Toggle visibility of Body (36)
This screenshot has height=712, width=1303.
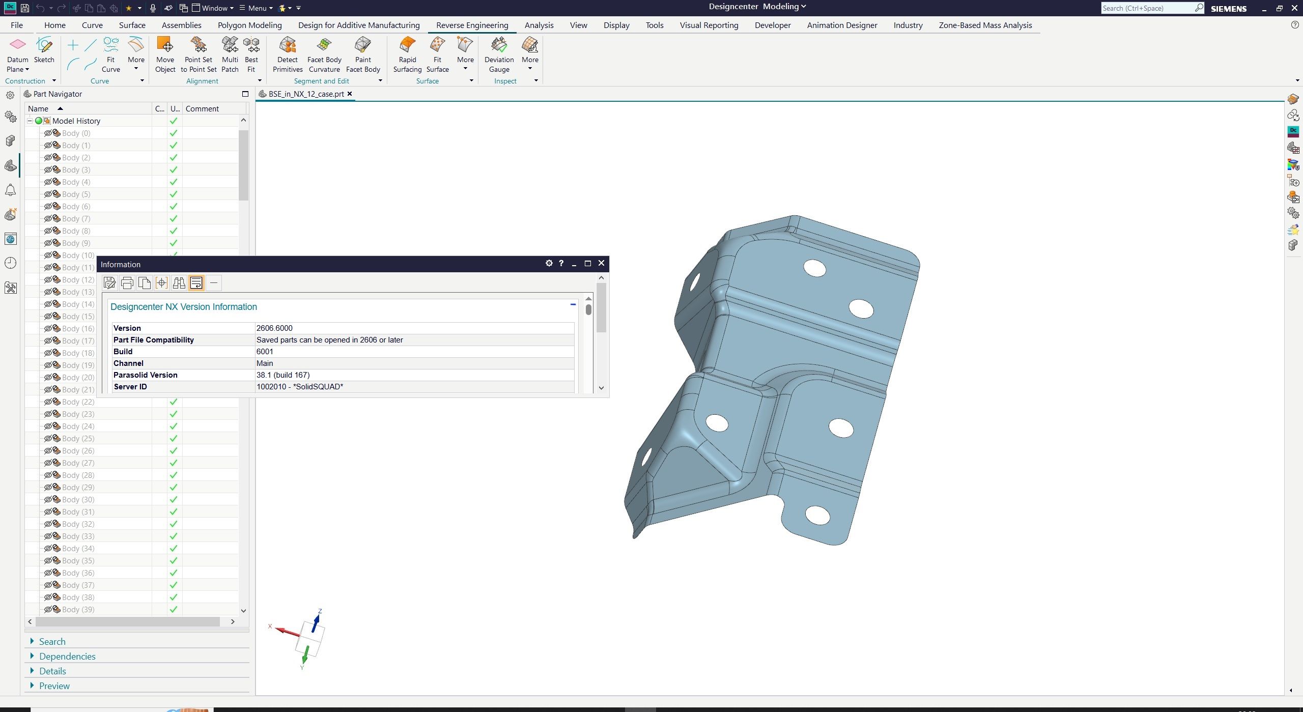point(48,573)
